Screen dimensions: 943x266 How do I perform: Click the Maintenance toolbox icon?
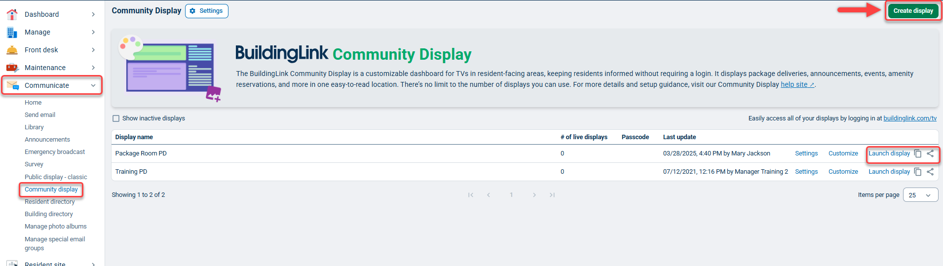pyautogui.click(x=12, y=68)
